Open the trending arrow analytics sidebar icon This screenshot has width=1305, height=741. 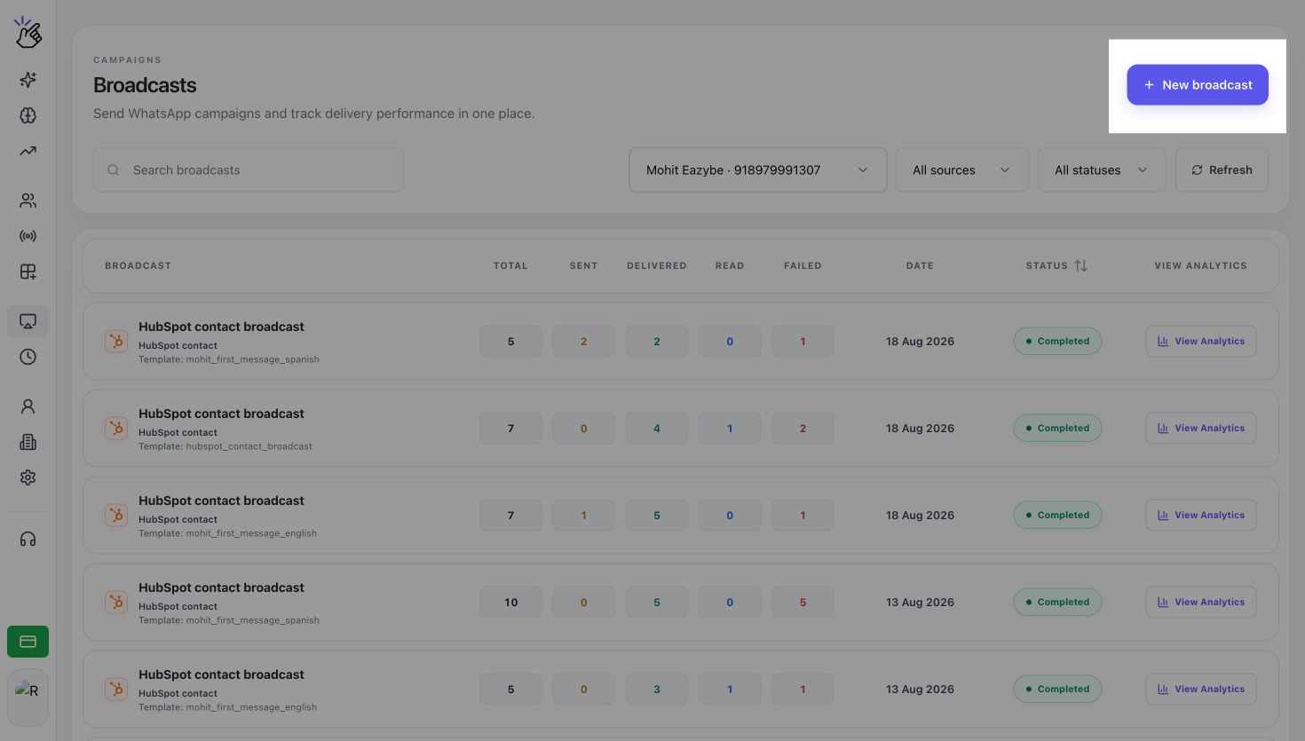(x=28, y=151)
